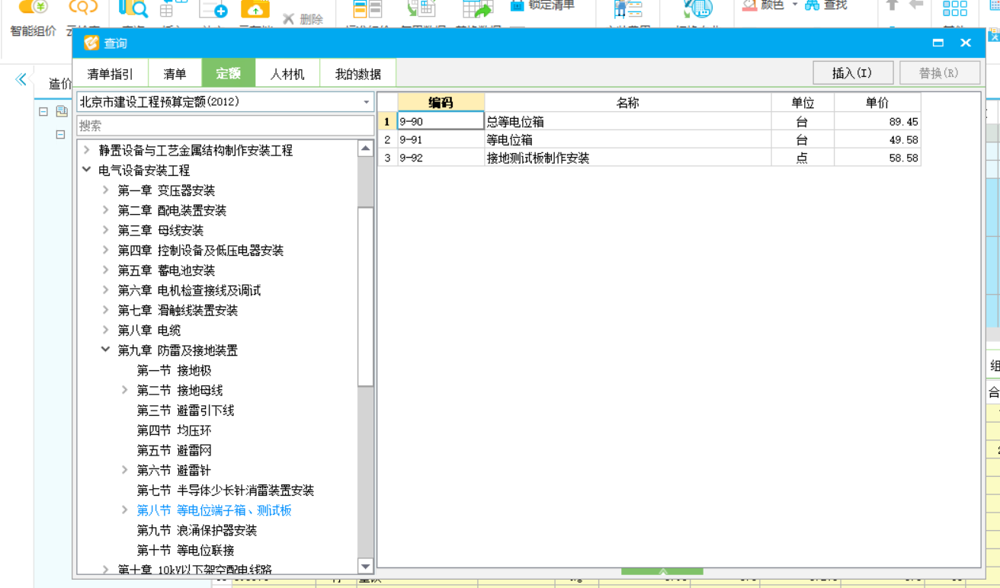Expand 第八节 等电位端子箱、测试板 chevron
The image size is (1000, 588).
click(124, 510)
